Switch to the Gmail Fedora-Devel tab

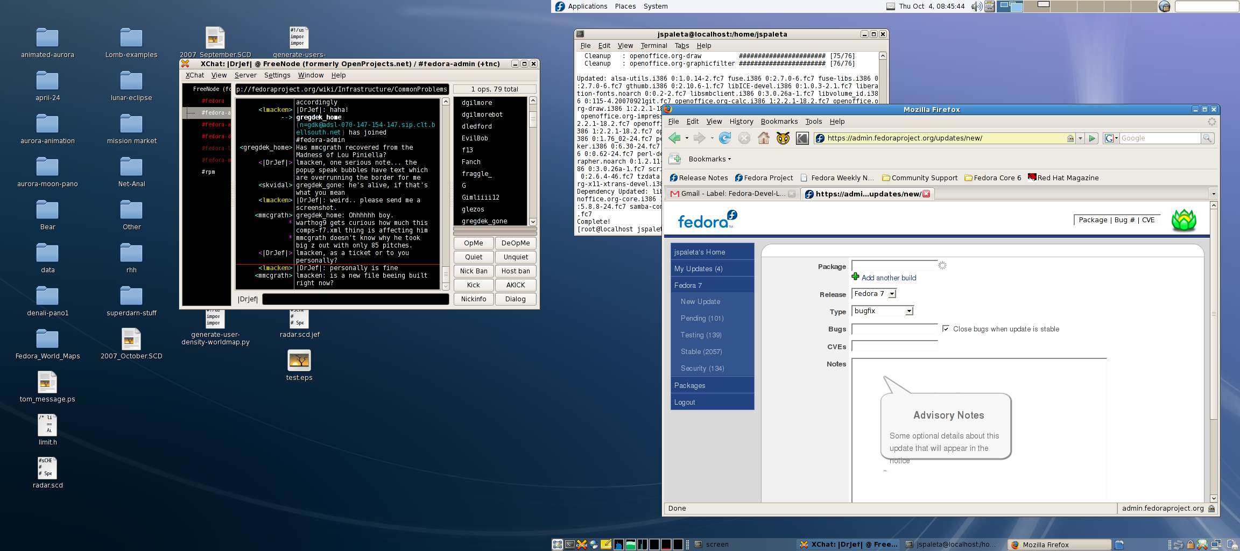coord(733,194)
